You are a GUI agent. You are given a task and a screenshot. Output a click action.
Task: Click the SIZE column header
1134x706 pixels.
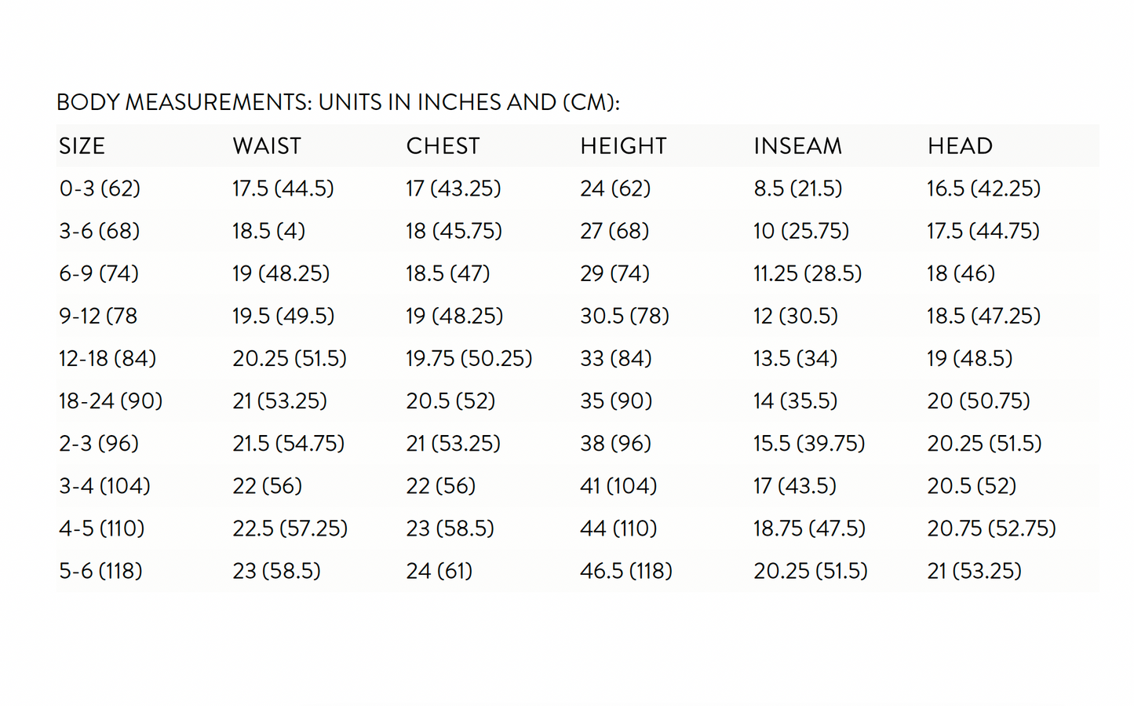[82, 146]
